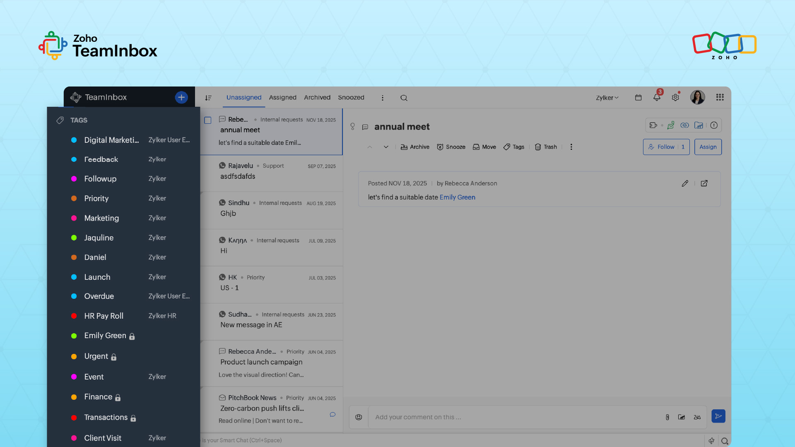Image resolution: width=795 pixels, height=447 pixels.
Task: Open the settings gear icon
Action: [x=675, y=98]
